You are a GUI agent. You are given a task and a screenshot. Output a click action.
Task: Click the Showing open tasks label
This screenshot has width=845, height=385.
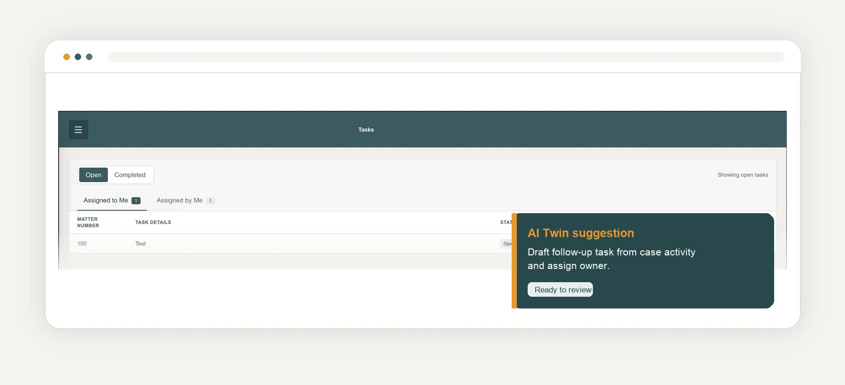pos(743,175)
